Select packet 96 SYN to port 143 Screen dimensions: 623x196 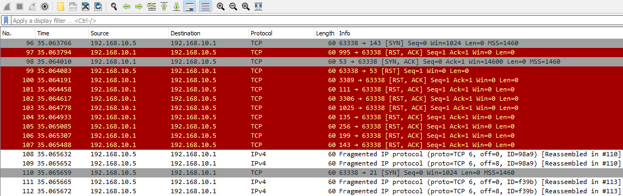[312, 43]
